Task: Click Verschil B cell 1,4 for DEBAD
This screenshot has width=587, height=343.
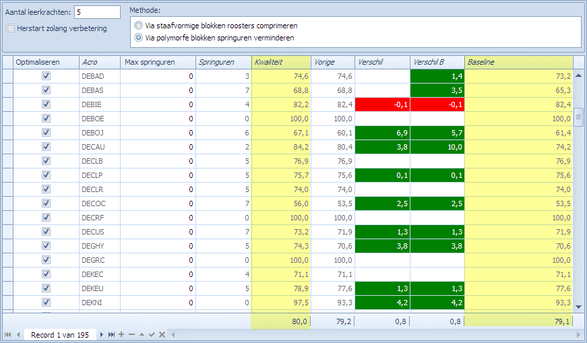Action: tap(437, 76)
